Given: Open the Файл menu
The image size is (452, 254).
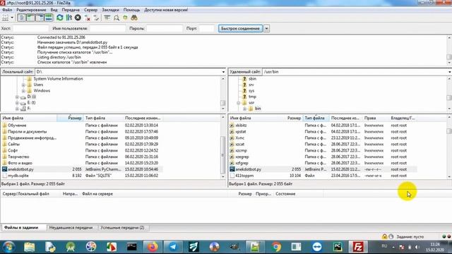Looking at the screenshot, I should click(x=7, y=10).
